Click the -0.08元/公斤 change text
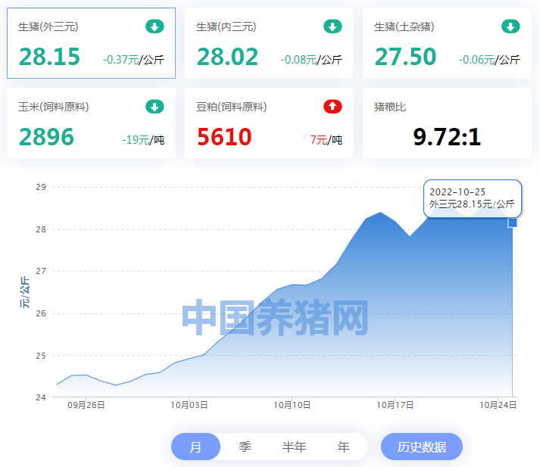 click(x=311, y=60)
